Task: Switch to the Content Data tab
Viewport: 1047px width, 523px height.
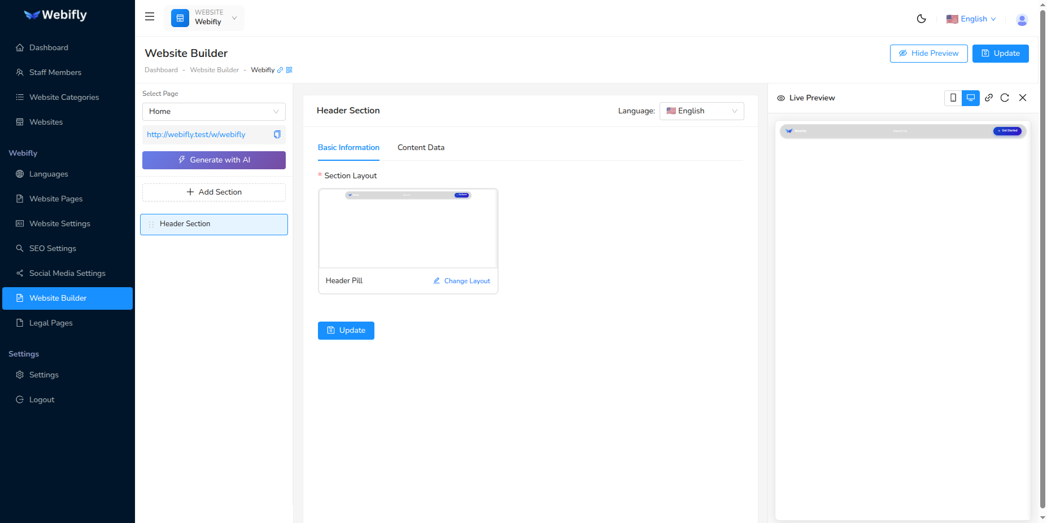Action: (x=421, y=147)
